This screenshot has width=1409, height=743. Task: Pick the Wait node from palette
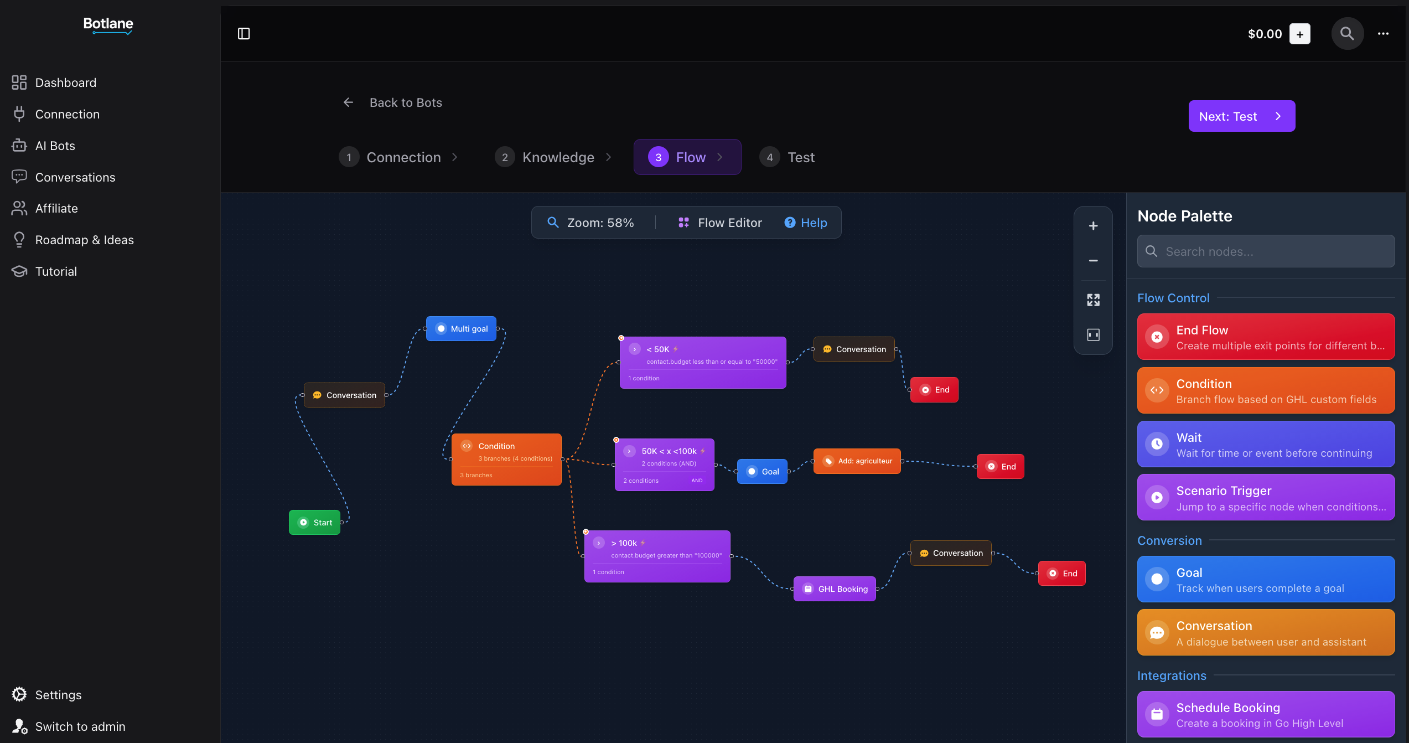pos(1266,445)
